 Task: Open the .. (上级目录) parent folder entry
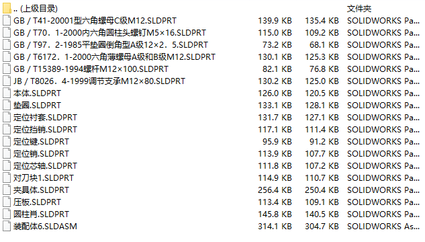[36, 9]
